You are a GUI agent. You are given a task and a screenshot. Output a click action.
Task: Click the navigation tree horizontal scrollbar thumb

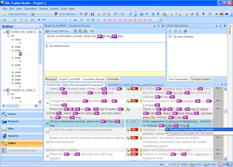coord(12,106)
